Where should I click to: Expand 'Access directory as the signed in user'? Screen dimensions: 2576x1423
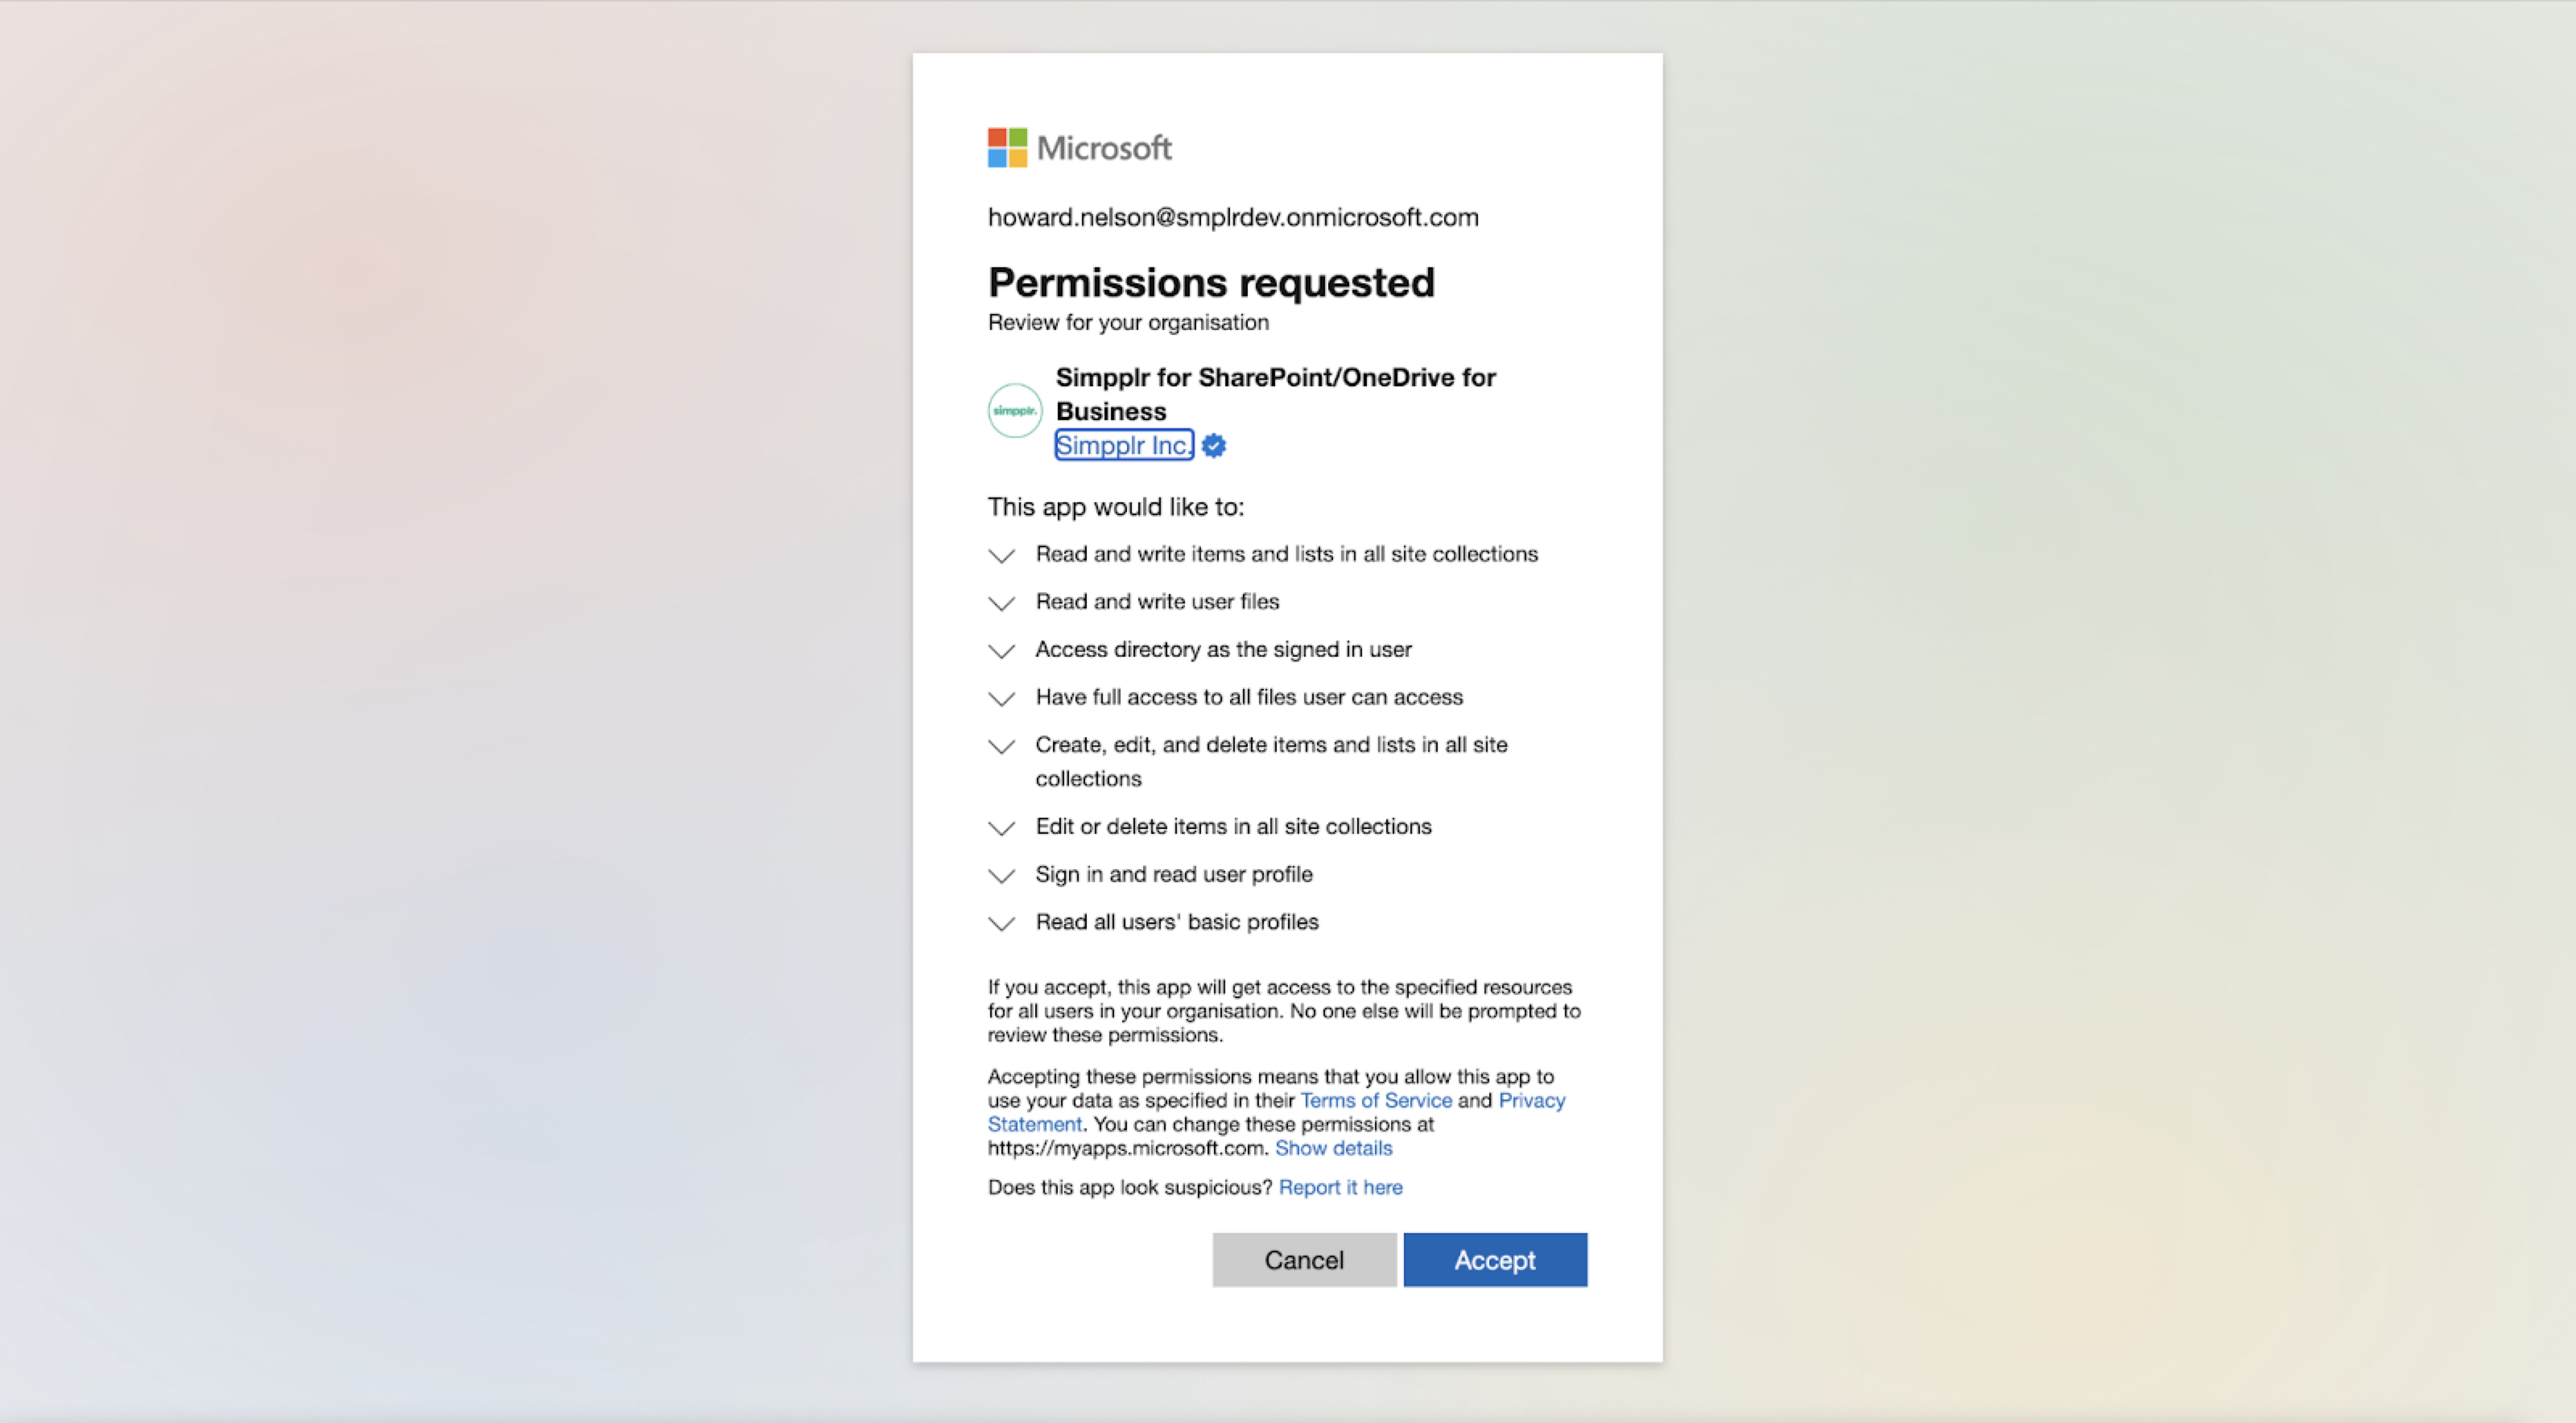click(1002, 651)
